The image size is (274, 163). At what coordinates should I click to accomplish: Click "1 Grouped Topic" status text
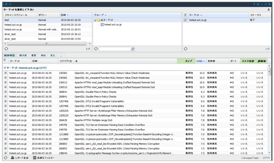[x=250, y=158]
